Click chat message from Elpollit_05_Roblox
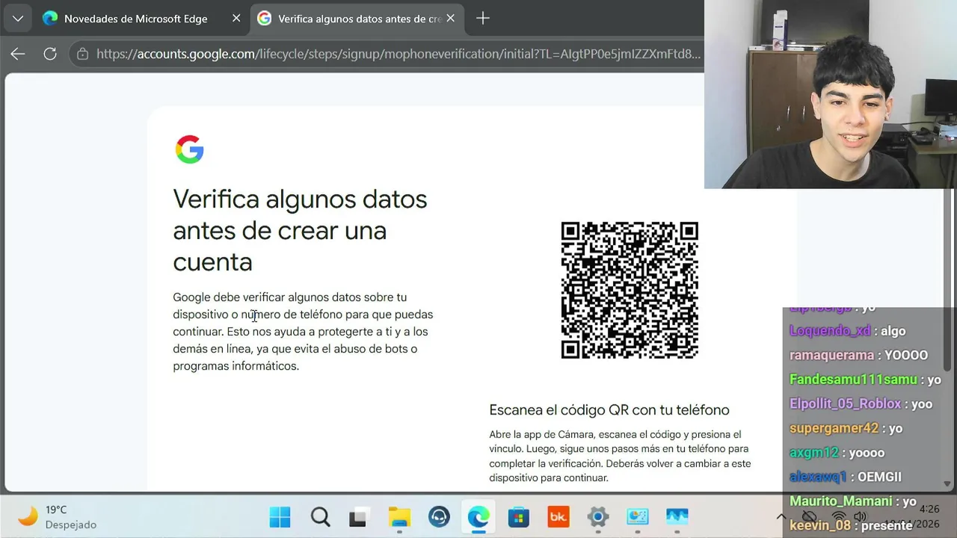 [x=861, y=403]
